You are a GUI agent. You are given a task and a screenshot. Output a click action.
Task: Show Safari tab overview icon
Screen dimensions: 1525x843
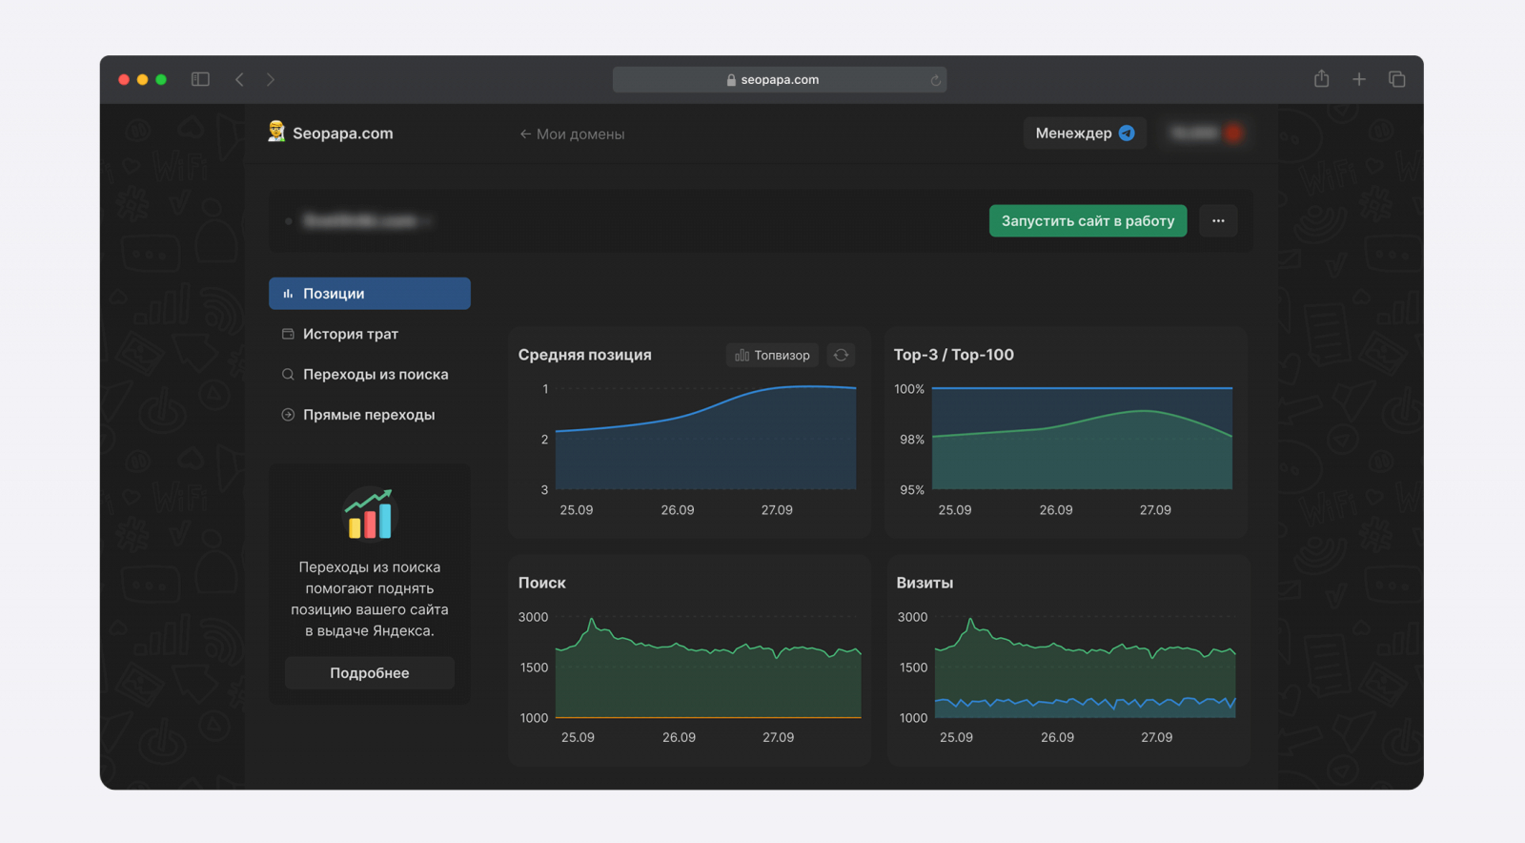point(1396,79)
